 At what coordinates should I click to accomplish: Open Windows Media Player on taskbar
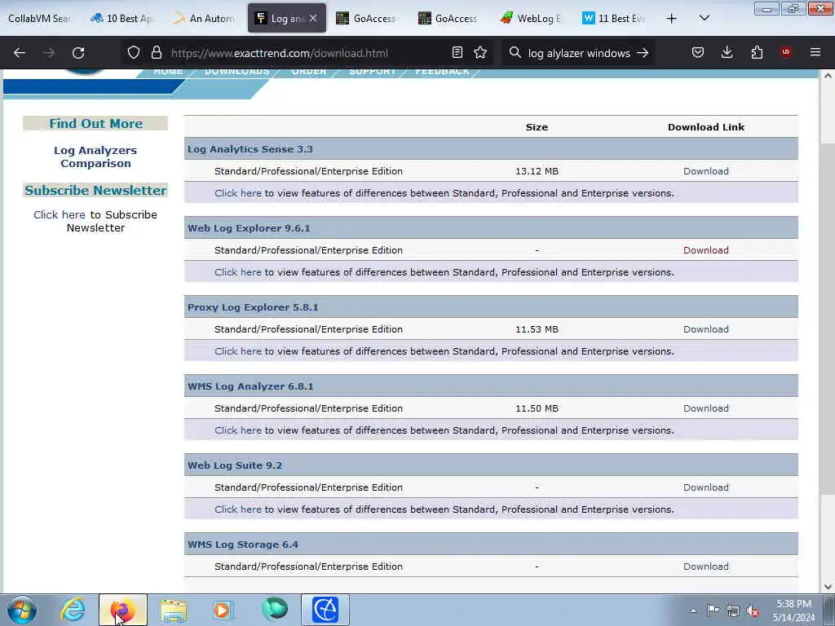[x=223, y=610]
